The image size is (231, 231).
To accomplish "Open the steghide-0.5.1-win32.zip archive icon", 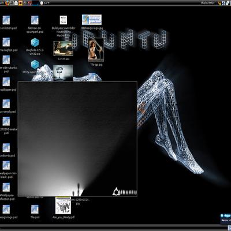I will (x=35, y=42).
